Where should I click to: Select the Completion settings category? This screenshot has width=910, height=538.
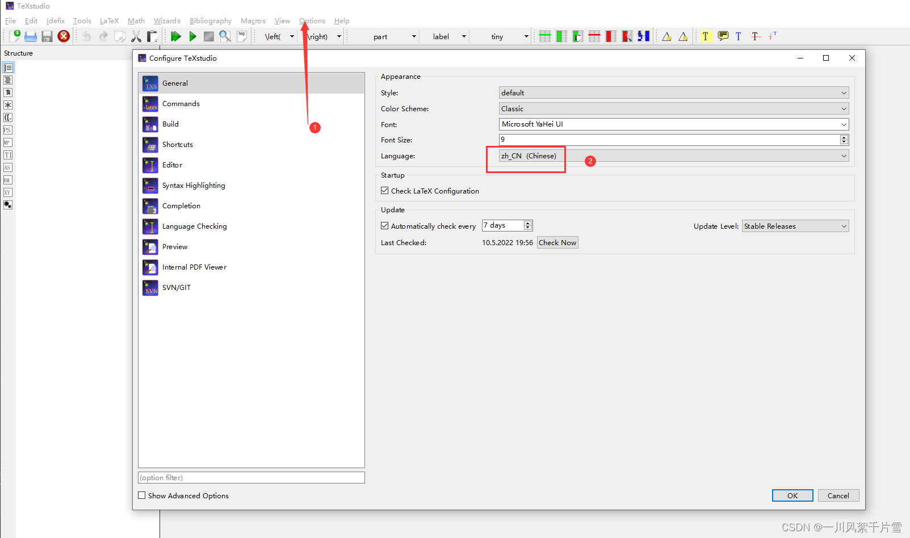(x=251, y=206)
